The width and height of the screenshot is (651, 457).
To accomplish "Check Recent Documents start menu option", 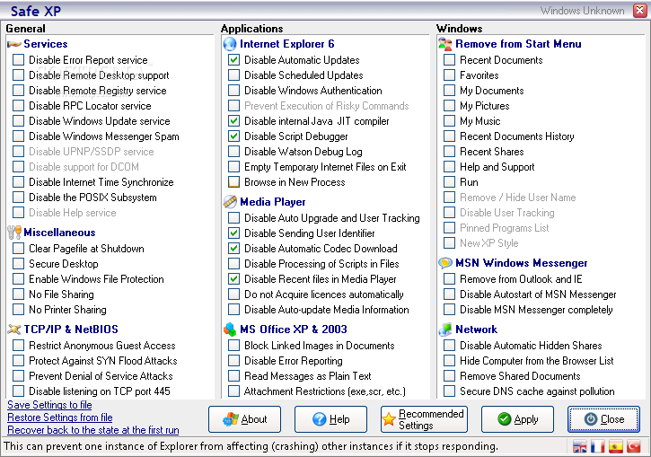I will (x=449, y=60).
